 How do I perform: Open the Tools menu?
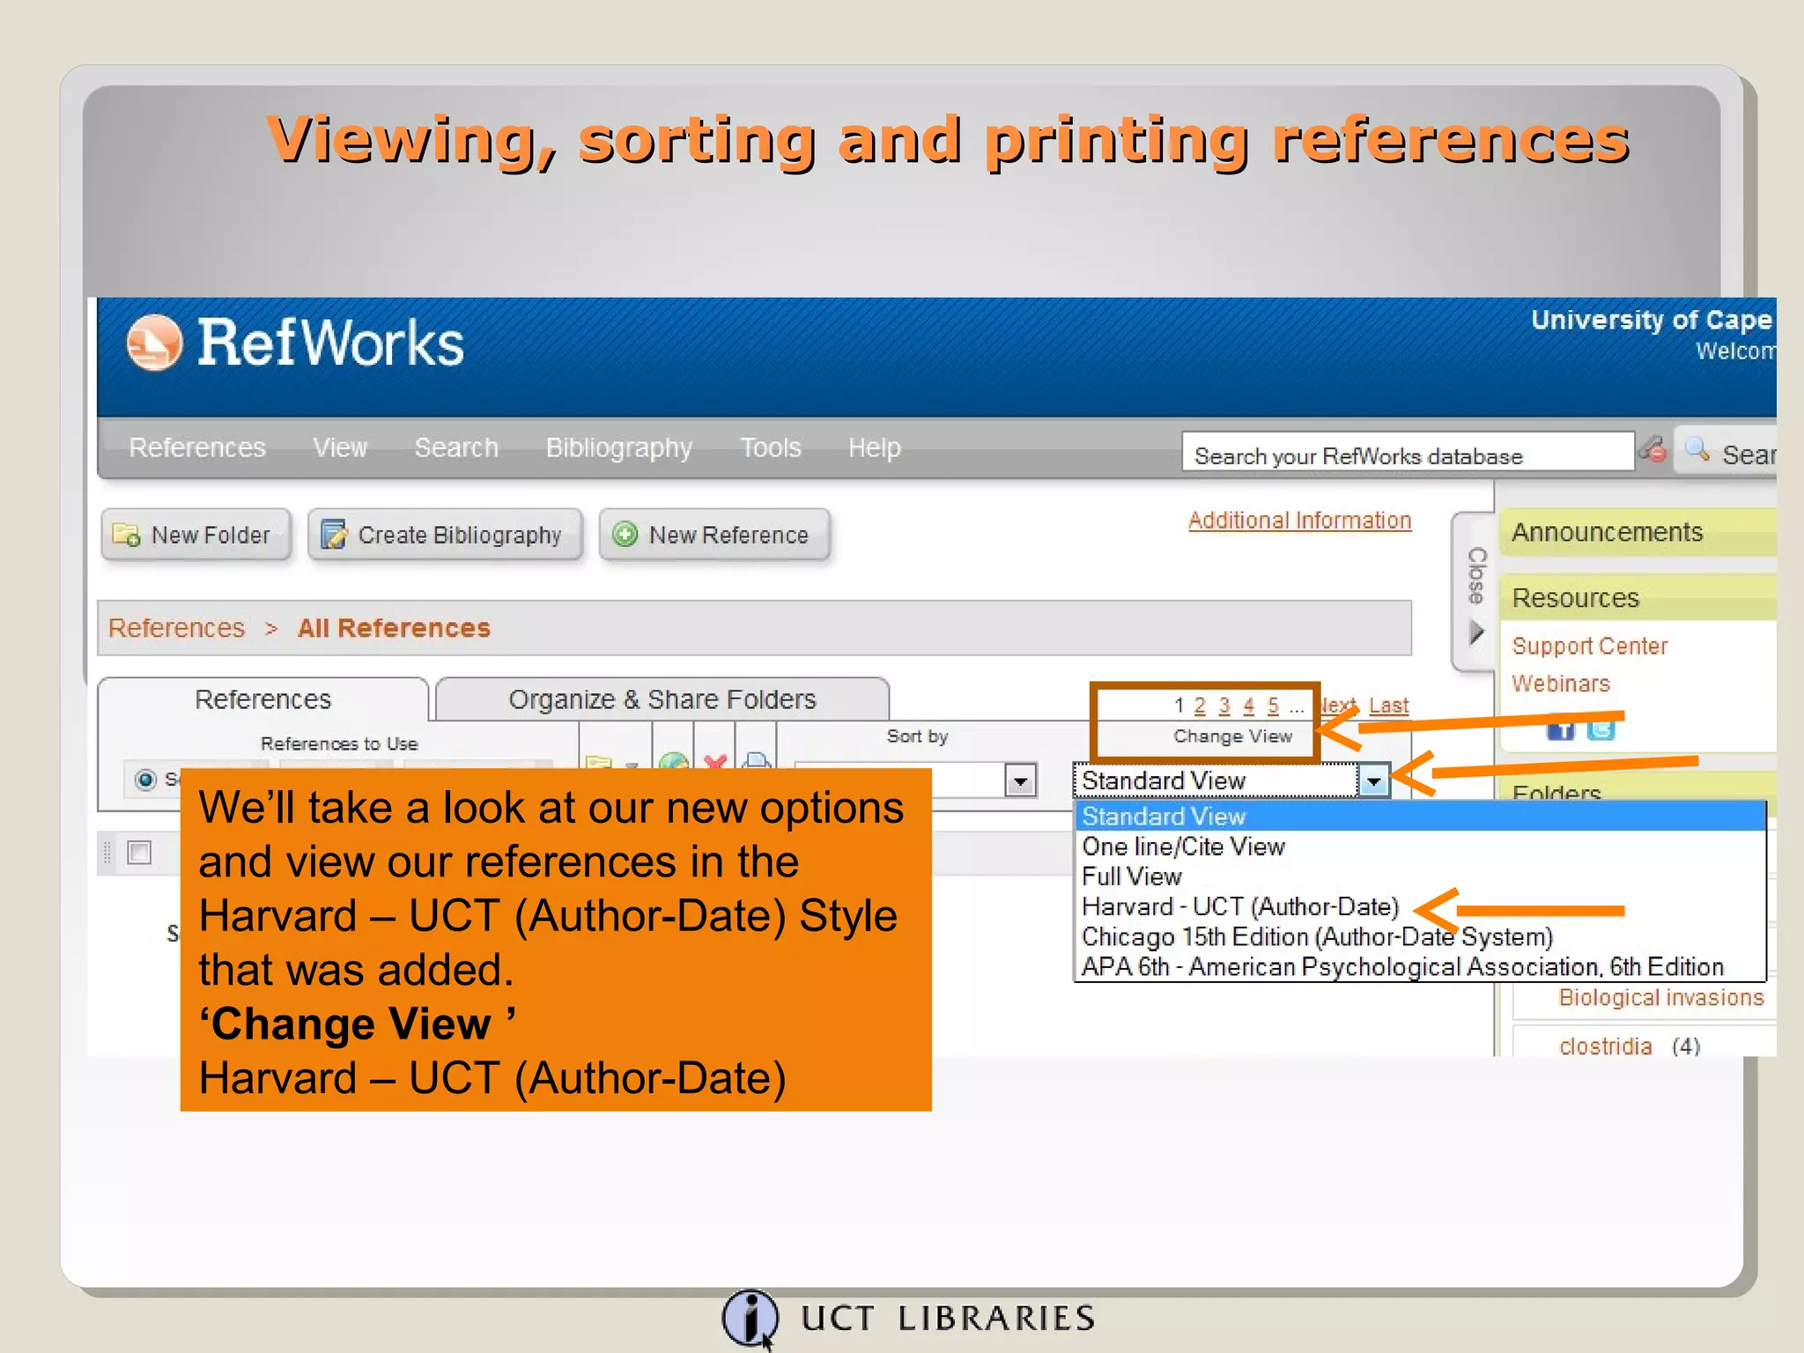771,447
